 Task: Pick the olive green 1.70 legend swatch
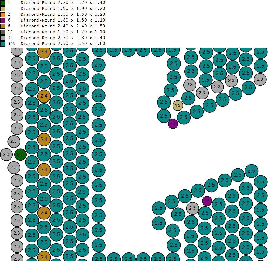click(x=3, y=32)
